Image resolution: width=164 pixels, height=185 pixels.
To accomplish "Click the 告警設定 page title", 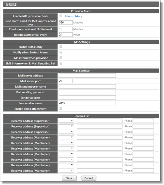I will coord(11,5).
